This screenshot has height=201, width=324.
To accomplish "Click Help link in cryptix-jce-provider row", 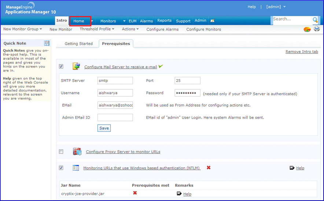I will coord(187,194).
